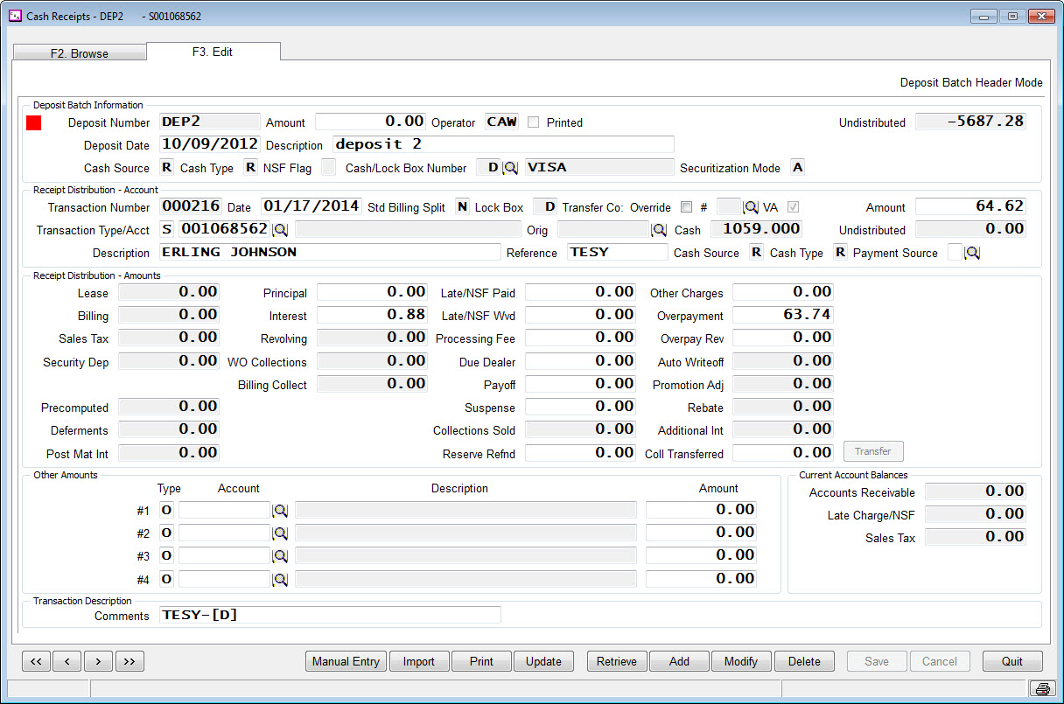
Task: Open the lookup magnifier for Other Amounts #4
Action: tap(281, 579)
